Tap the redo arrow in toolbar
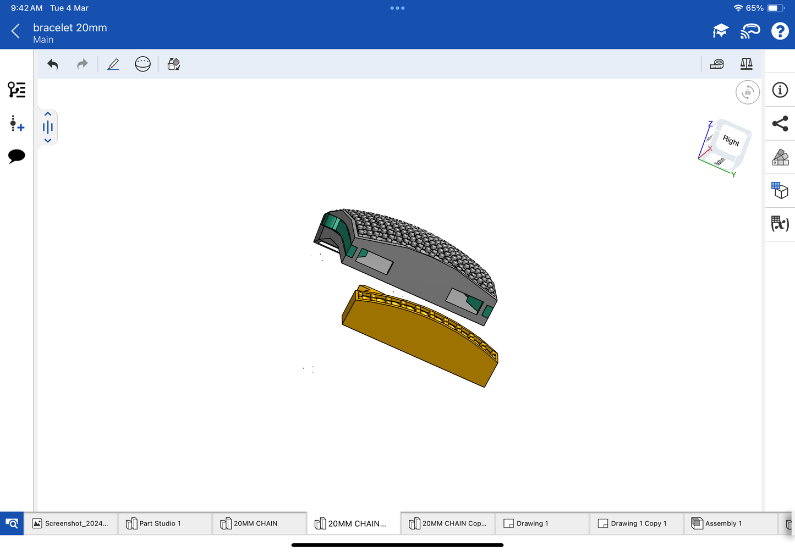This screenshot has height=552, width=795. click(x=82, y=64)
